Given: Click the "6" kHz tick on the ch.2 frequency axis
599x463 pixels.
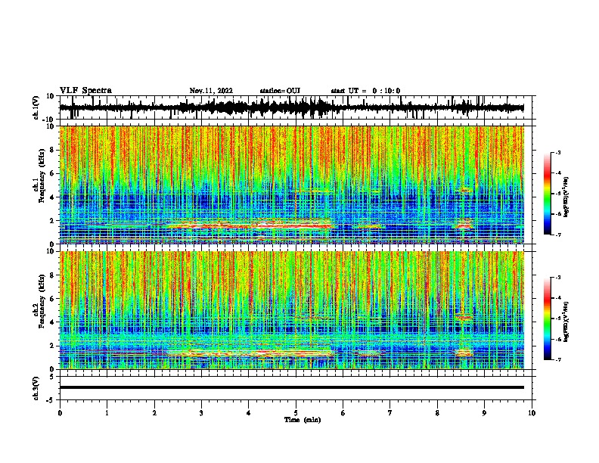Looking at the screenshot, I should (54, 298).
